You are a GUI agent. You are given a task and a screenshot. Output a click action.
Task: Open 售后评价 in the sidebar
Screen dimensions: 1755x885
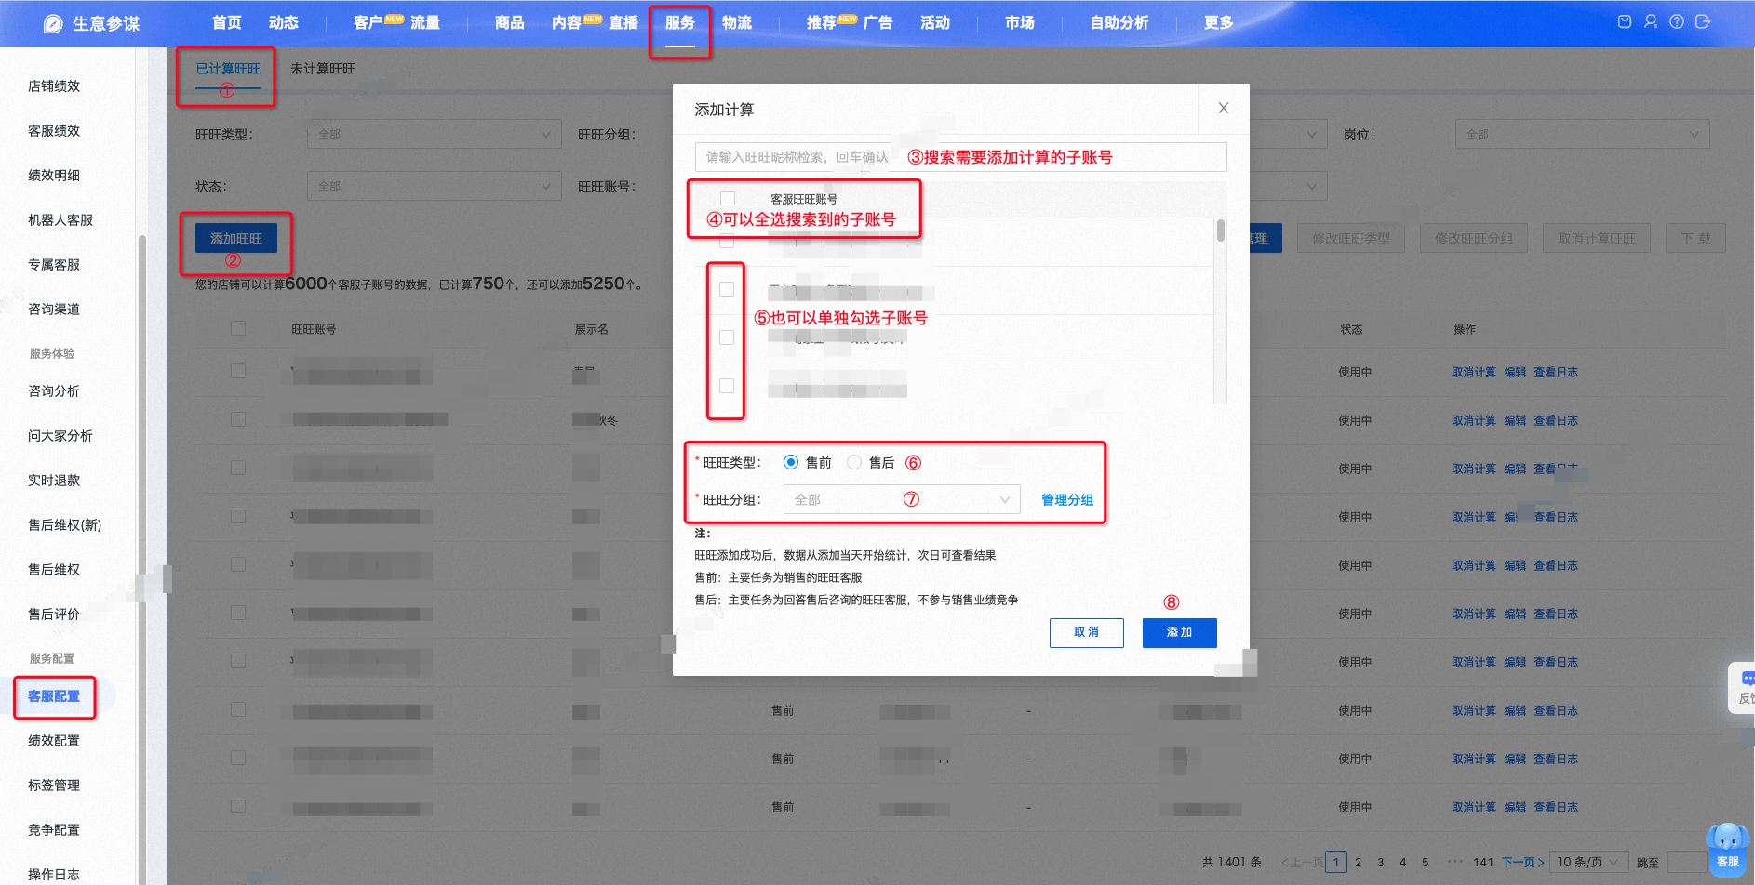click(x=54, y=614)
